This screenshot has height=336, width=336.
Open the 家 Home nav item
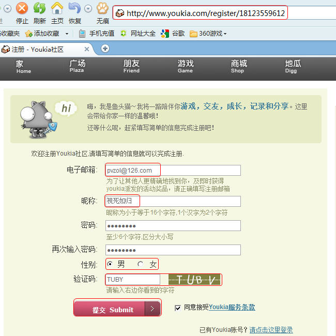click(x=24, y=67)
